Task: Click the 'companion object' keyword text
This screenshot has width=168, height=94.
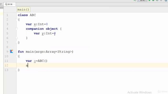Action: pos(42,29)
